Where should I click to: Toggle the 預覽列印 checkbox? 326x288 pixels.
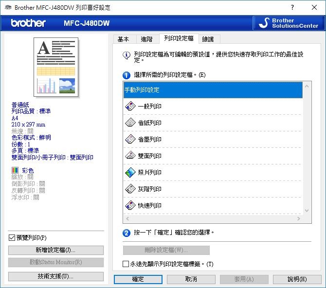(x=12, y=238)
